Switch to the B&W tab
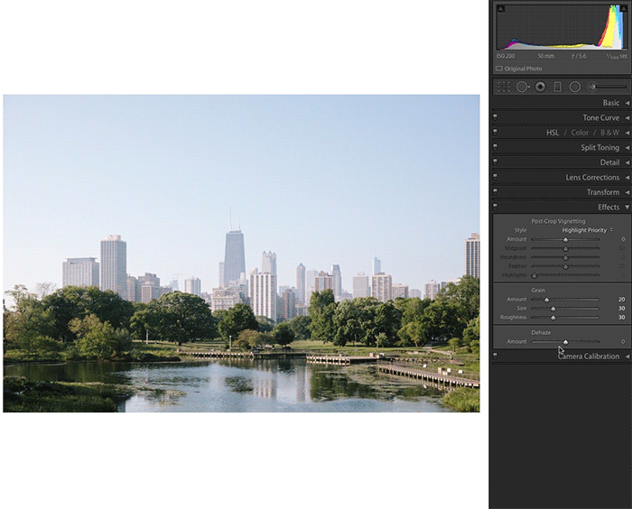This screenshot has height=509, width=632. click(609, 133)
